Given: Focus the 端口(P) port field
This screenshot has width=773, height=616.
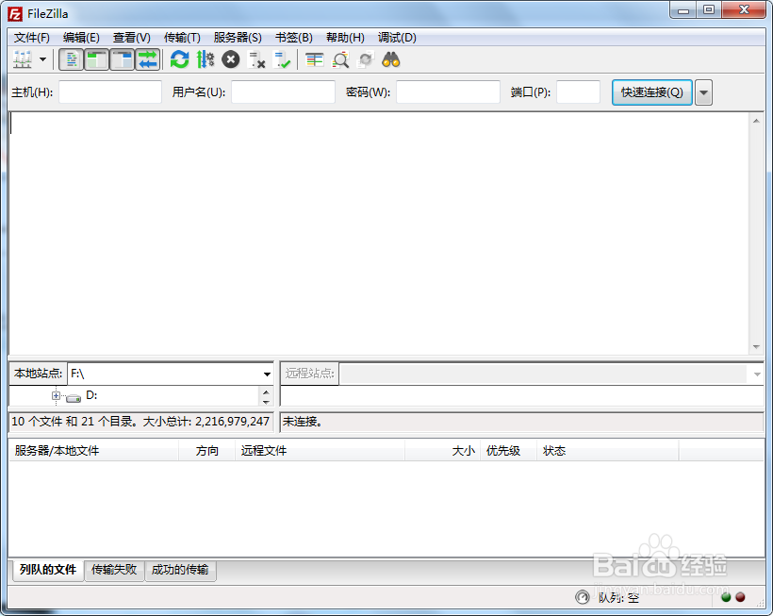Looking at the screenshot, I should tap(578, 92).
